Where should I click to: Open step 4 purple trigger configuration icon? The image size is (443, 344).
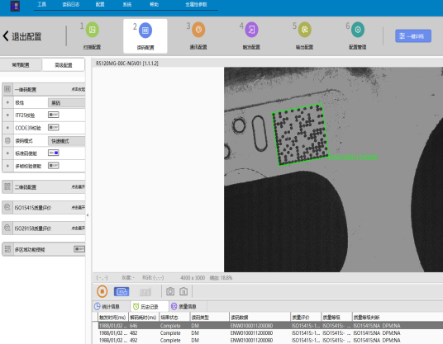251,30
